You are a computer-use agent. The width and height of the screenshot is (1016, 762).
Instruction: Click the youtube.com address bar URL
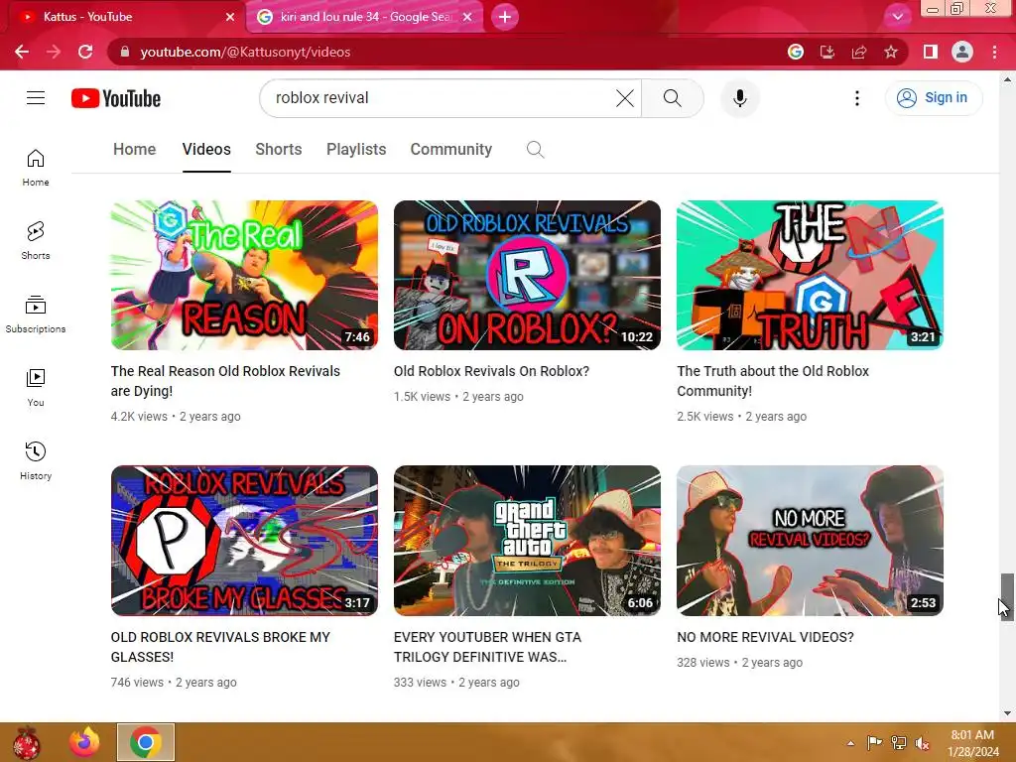pyautogui.click(x=245, y=52)
